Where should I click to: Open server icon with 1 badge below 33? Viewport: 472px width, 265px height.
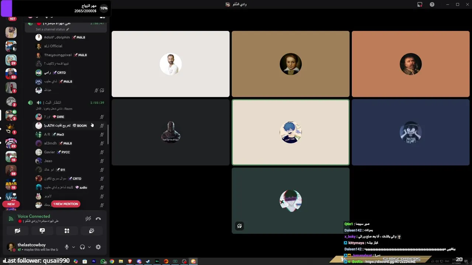[x=11, y=88]
